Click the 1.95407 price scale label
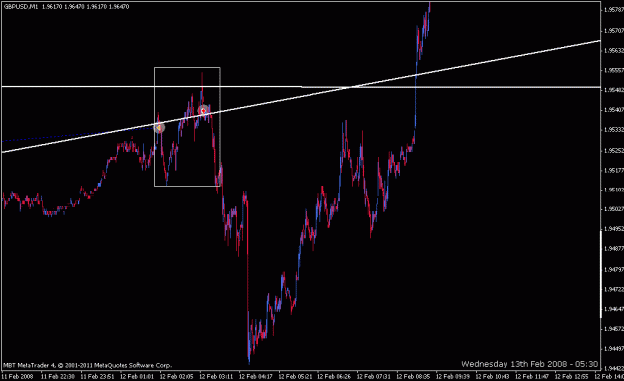 pyautogui.click(x=614, y=110)
